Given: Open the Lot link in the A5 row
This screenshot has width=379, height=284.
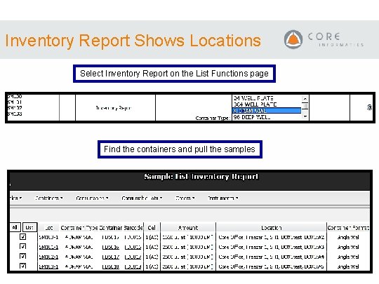Looking at the screenshot, I should click(x=48, y=267).
